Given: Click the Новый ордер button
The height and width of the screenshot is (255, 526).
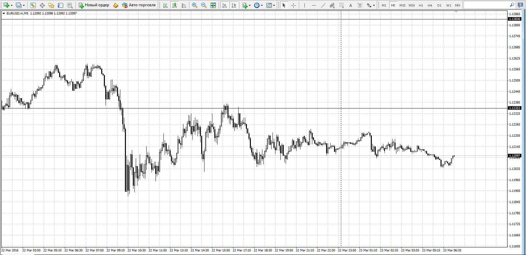Looking at the screenshot, I should pos(94,5).
